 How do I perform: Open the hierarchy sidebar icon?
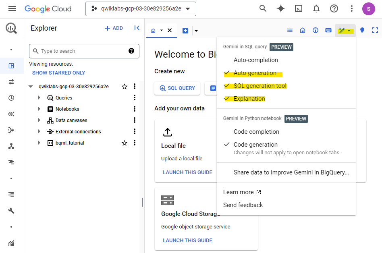(x=11, y=146)
